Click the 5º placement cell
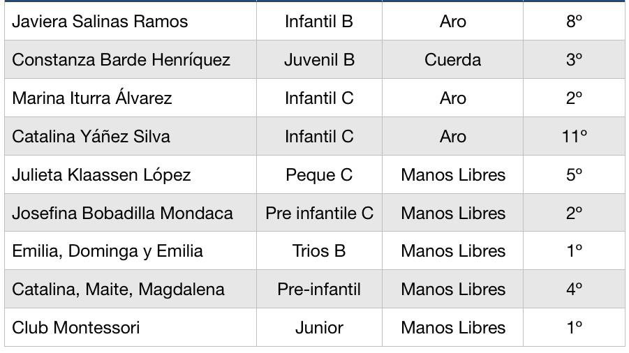The height and width of the screenshot is (353, 629). [574, 174]
